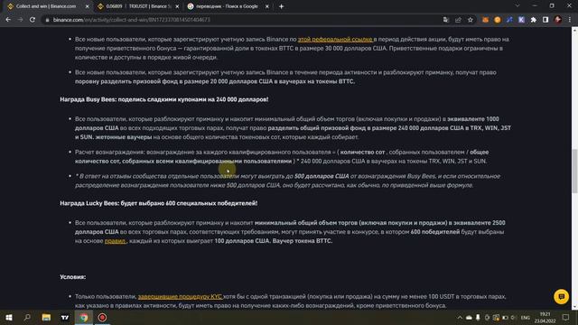
Task: Click the heading 'Награда Lucky Bees'
Action: 159,203
